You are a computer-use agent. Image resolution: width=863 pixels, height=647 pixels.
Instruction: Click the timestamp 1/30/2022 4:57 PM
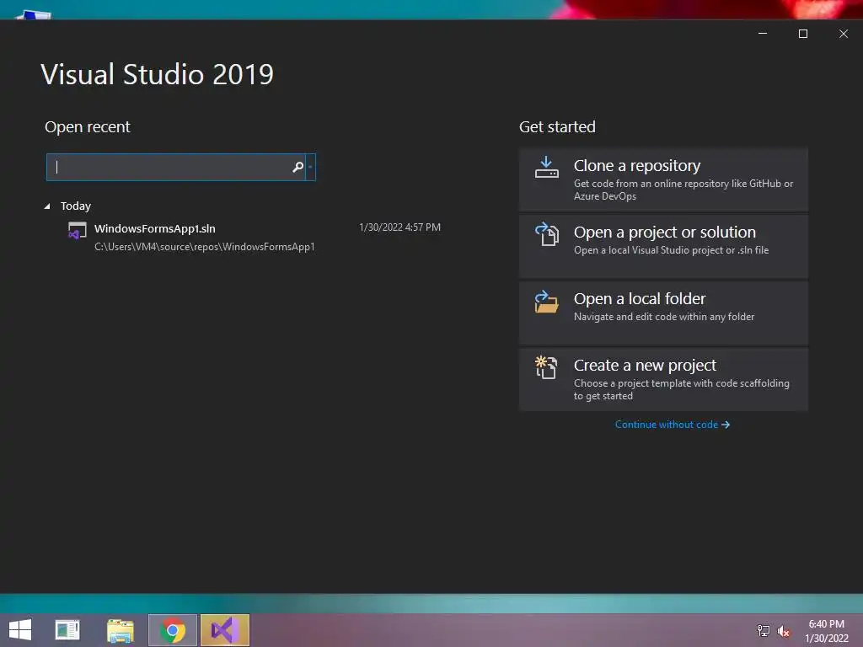coord(399,227)
